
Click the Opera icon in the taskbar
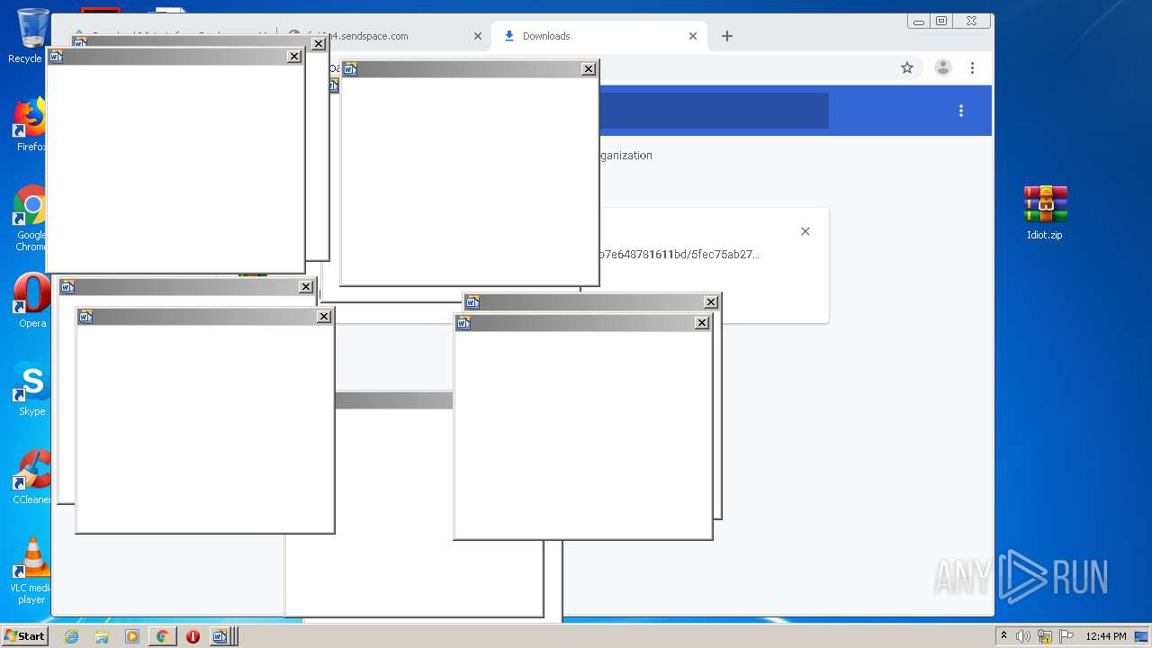click(193, 636)
